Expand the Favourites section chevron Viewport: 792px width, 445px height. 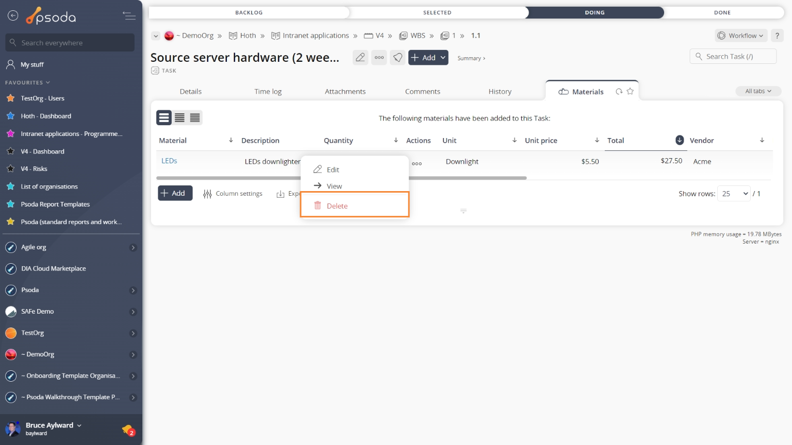(48, 82)
